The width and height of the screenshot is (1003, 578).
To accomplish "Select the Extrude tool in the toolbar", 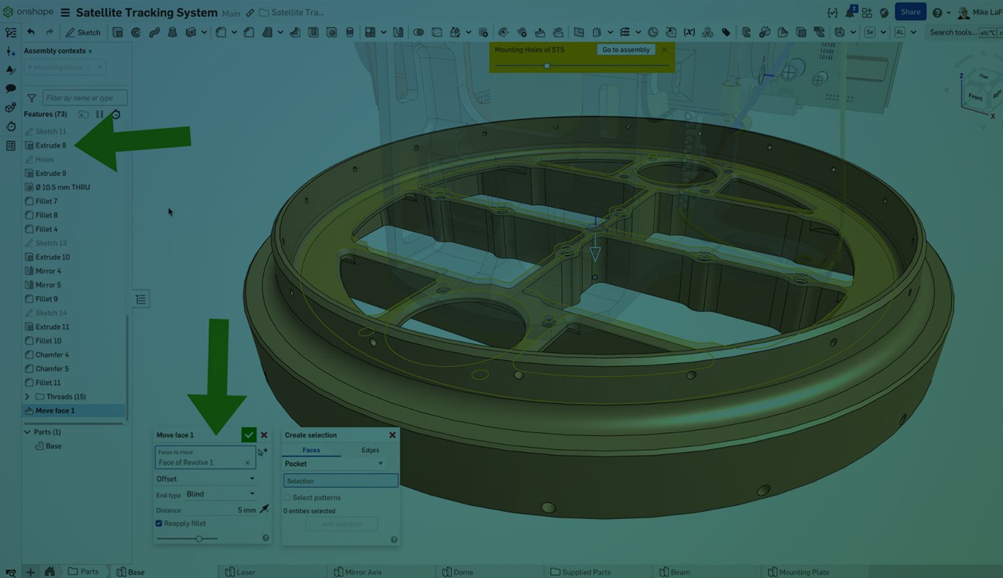I will pos(117,33).
